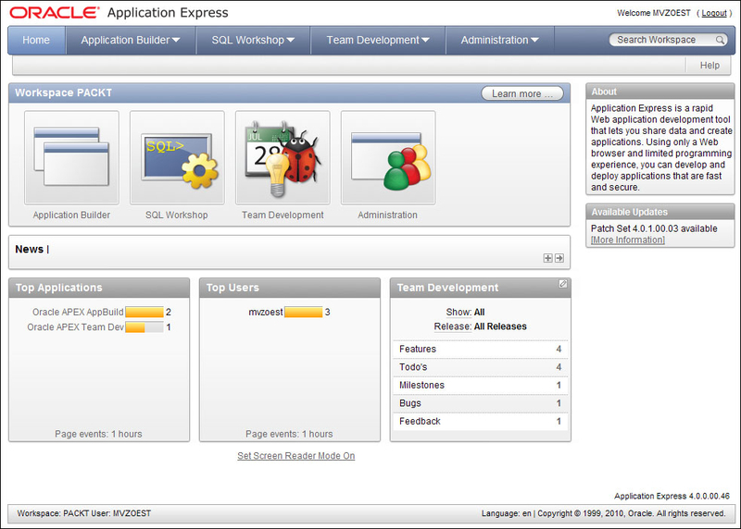Go to the Home tab
This screenshot has width=741, height=529.
click(36, 40)
